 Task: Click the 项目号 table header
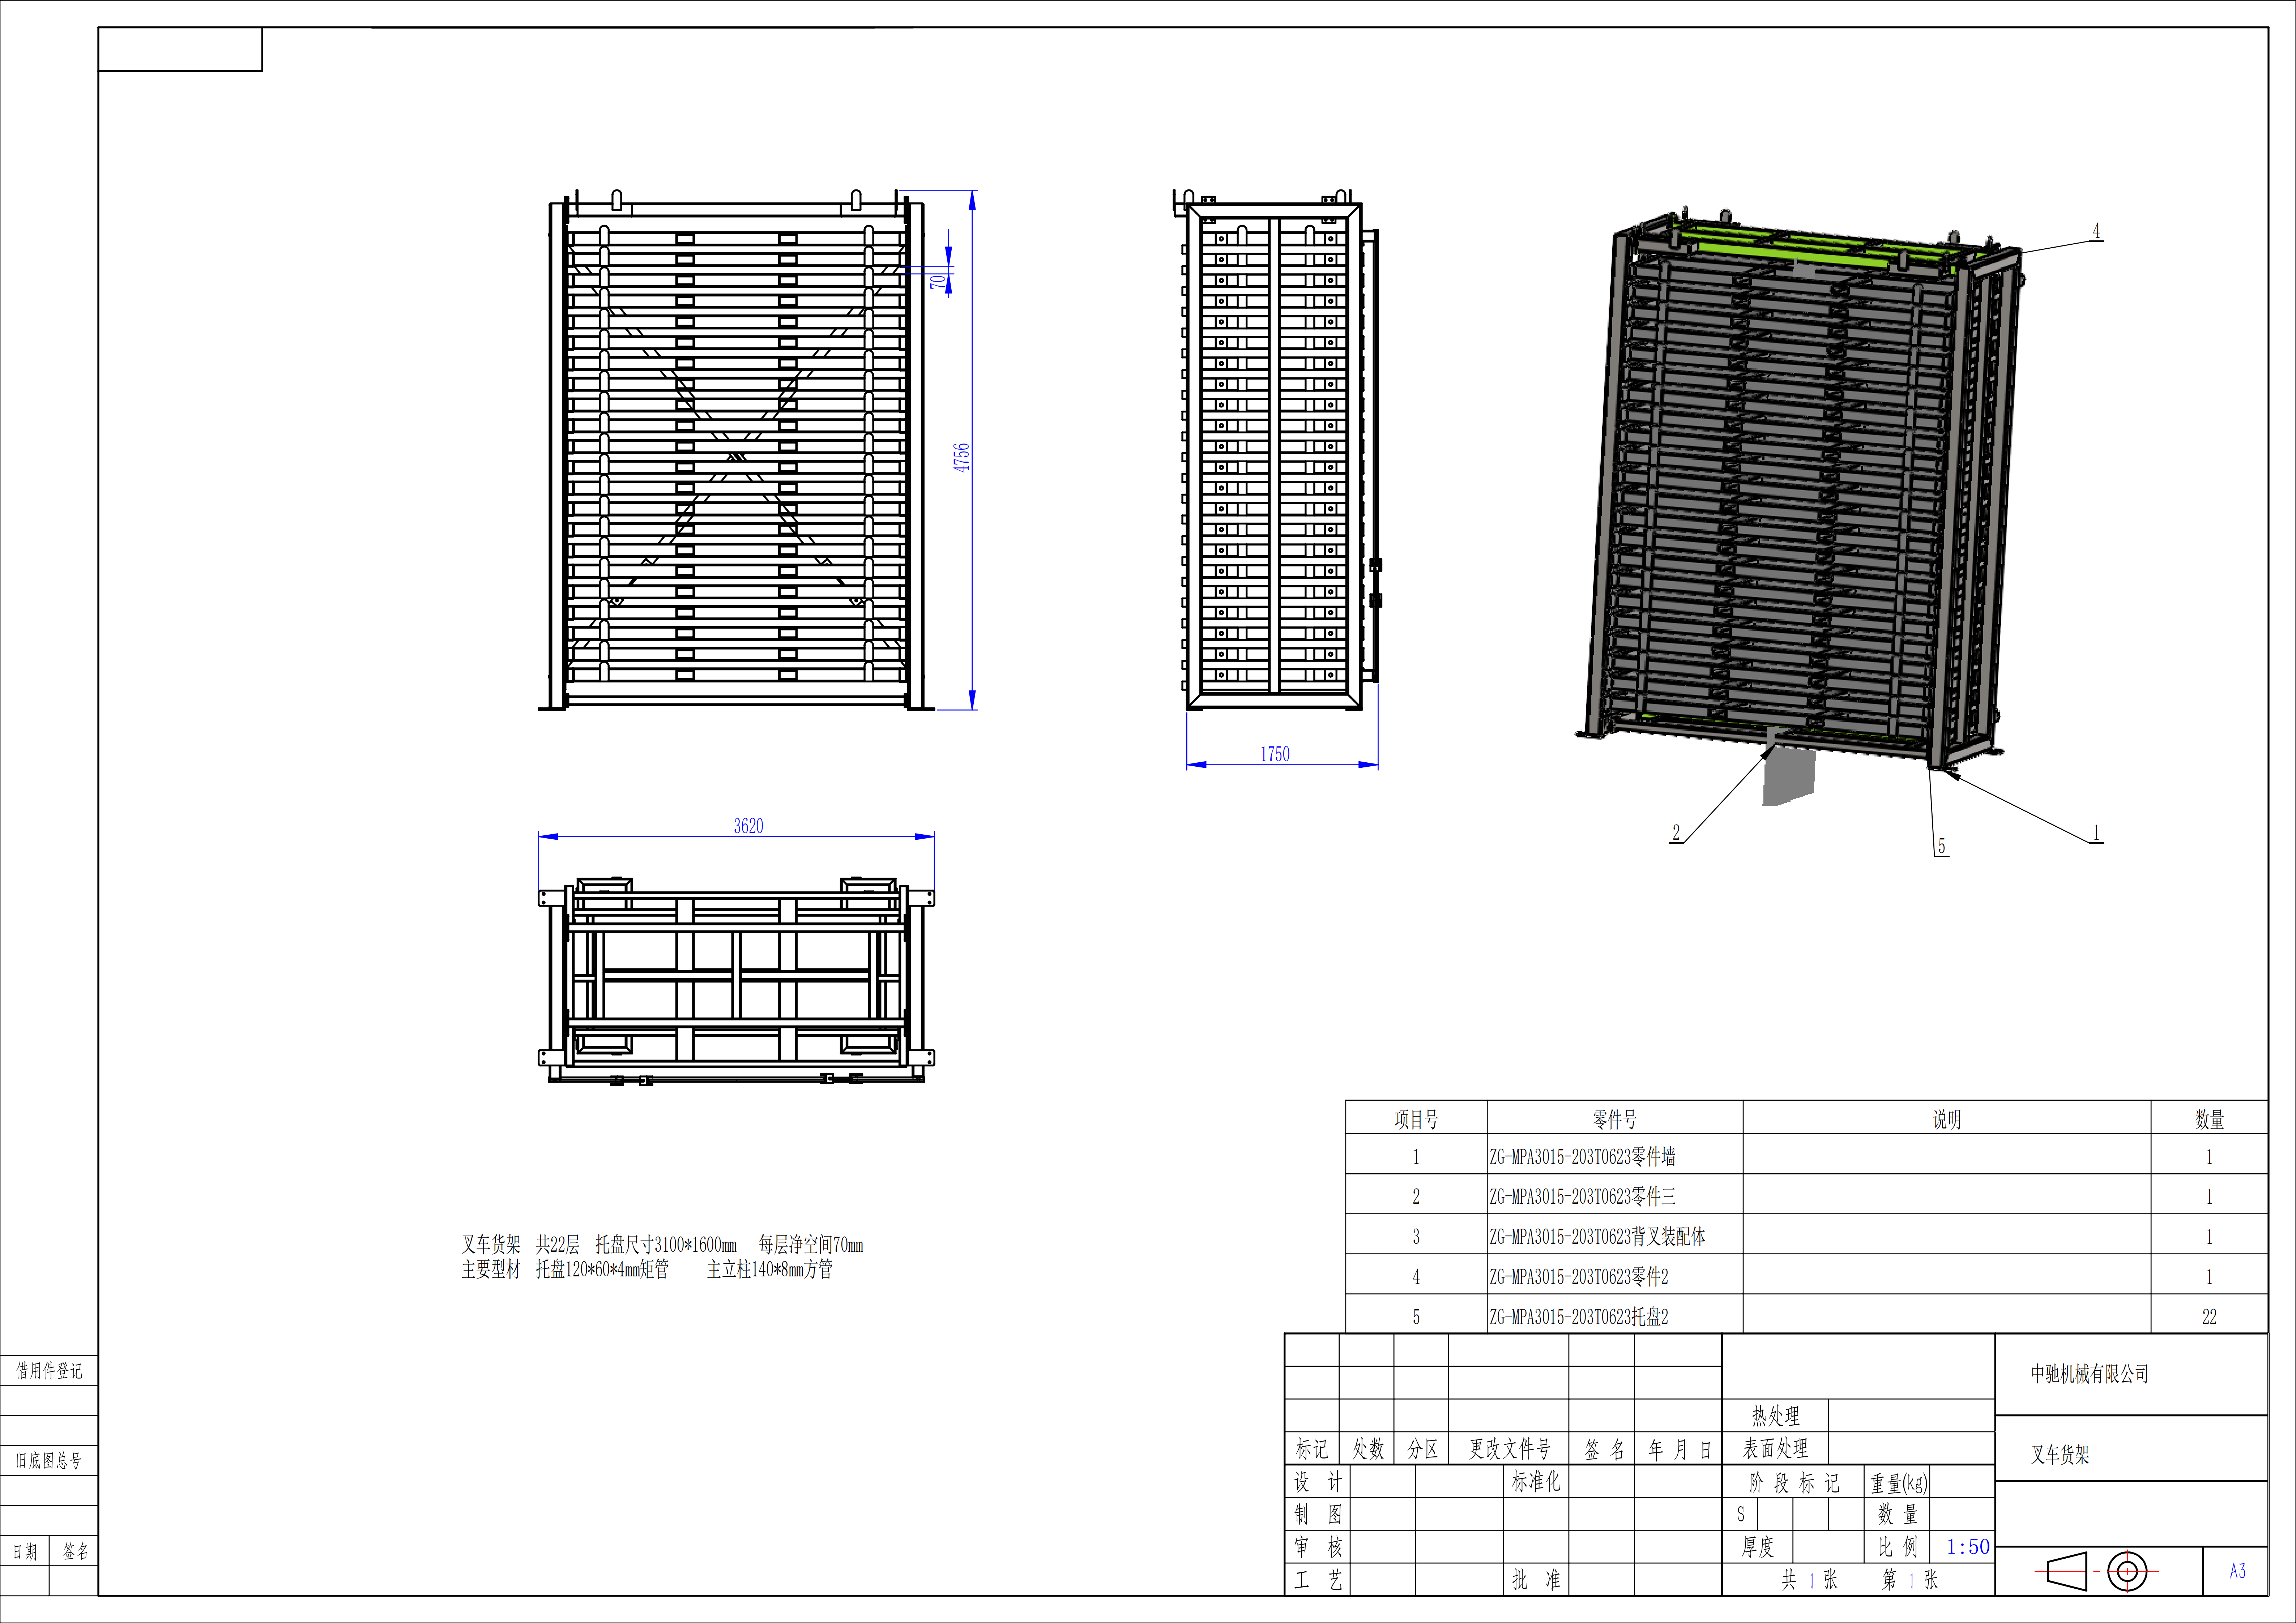[1416, 1119]
